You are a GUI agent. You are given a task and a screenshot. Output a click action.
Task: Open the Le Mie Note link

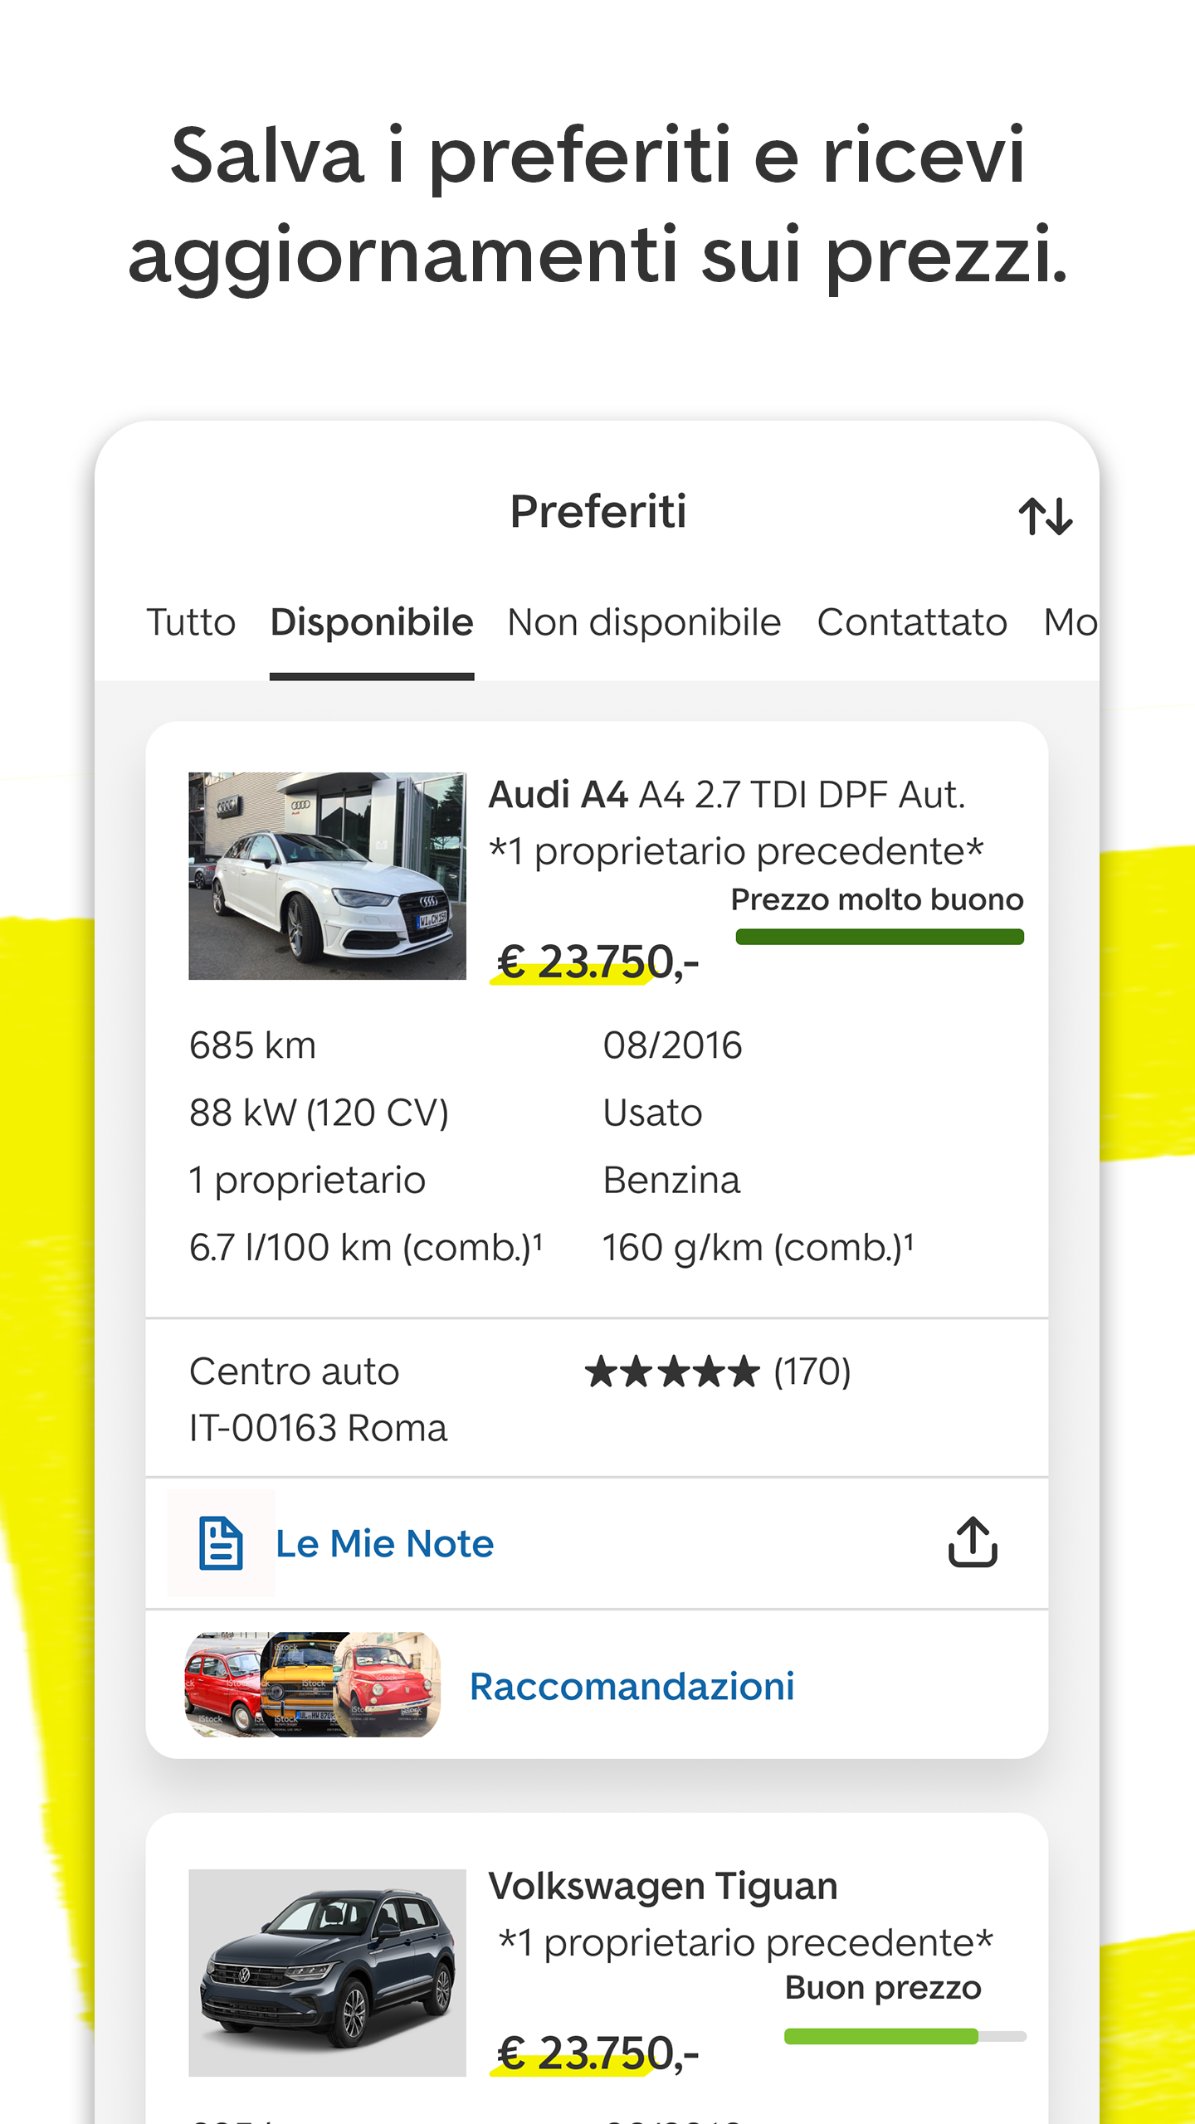click(384, 1544)
